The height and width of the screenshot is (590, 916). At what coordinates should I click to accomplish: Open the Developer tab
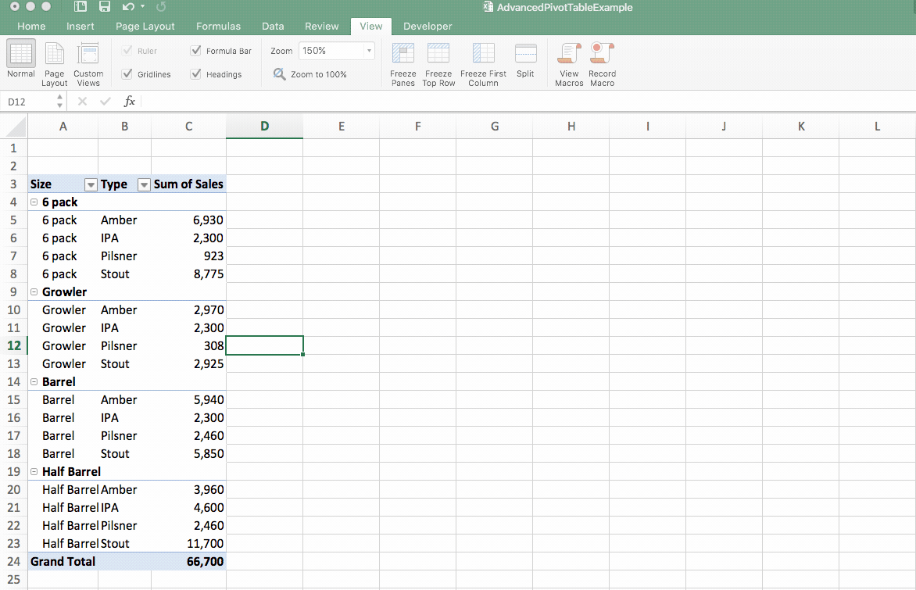(428, 26)
